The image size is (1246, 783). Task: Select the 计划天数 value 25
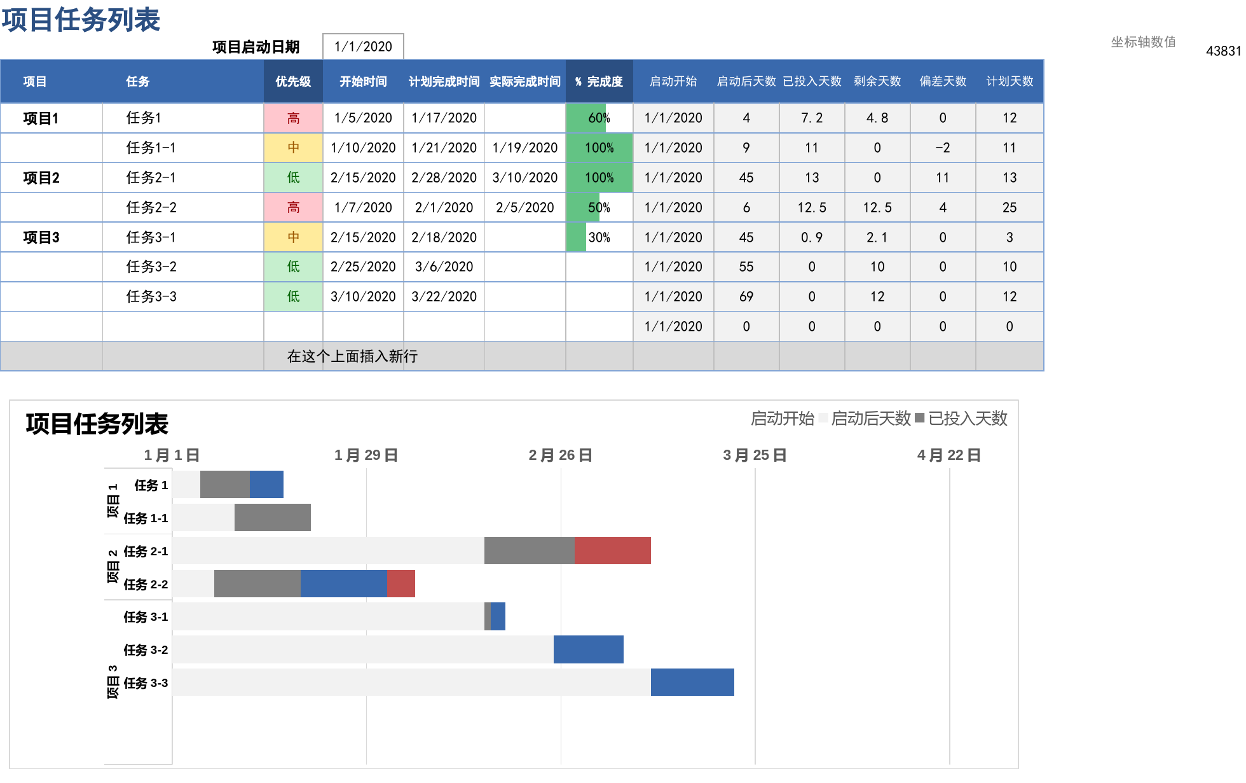click(x=1010, y=207)
